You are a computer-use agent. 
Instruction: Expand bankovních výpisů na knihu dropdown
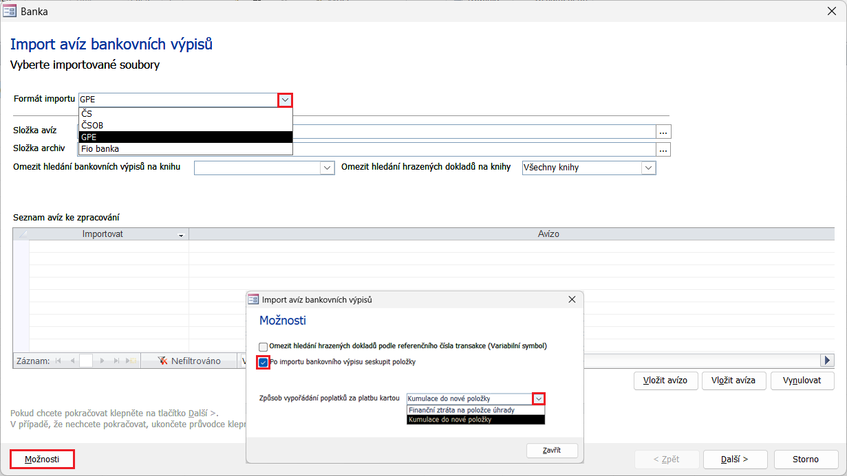click(326, 168)
